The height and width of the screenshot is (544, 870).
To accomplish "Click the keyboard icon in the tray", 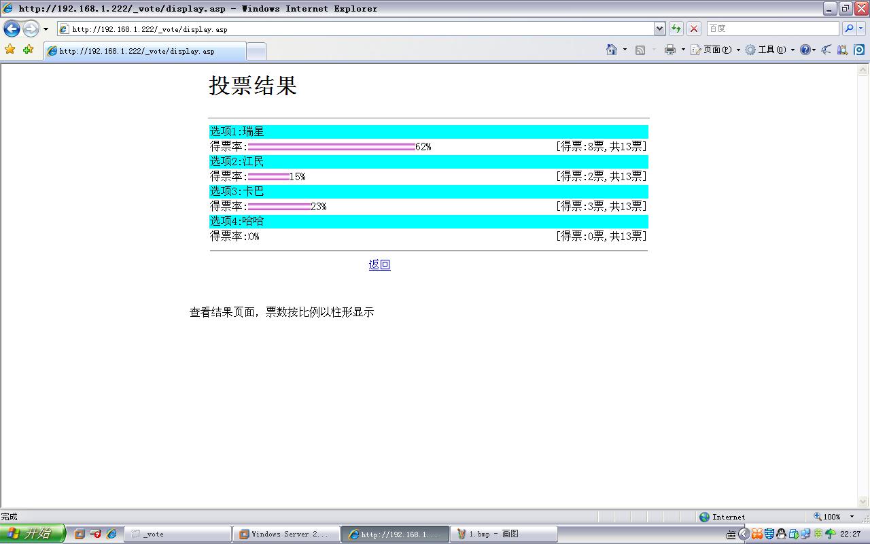I will coord(731,534).
